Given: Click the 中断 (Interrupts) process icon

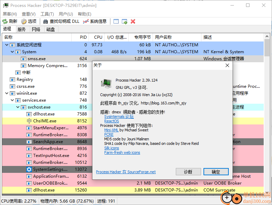Looking at the screenshot, I should (x=18, y=73).
